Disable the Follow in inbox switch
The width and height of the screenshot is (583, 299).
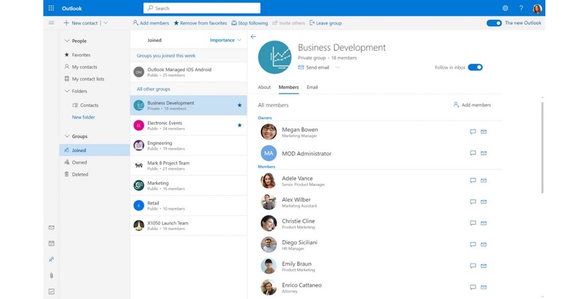pyautogui.click(x=475, y=68)
